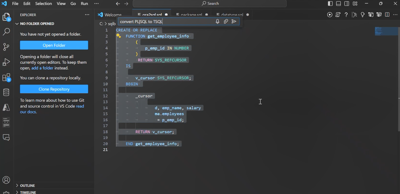
Task: Open the Run menu
Action: pos(84,4)
